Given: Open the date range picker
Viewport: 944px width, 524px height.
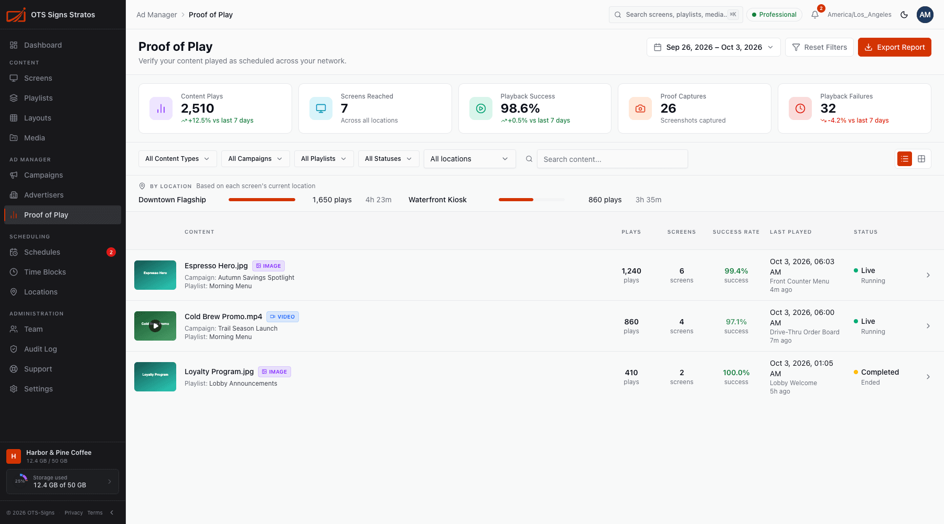Looking at the screenshot, I should click(x=714, y=47).
